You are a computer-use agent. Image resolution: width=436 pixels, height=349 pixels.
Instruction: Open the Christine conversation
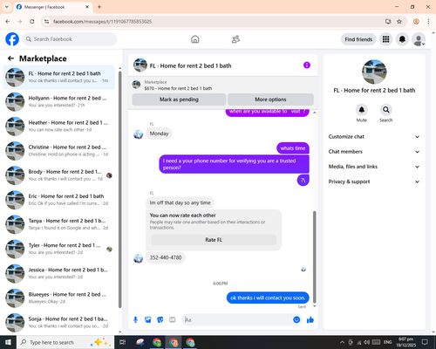pos(58,151)
